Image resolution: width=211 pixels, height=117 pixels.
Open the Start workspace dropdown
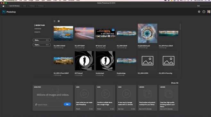point(203,6)
